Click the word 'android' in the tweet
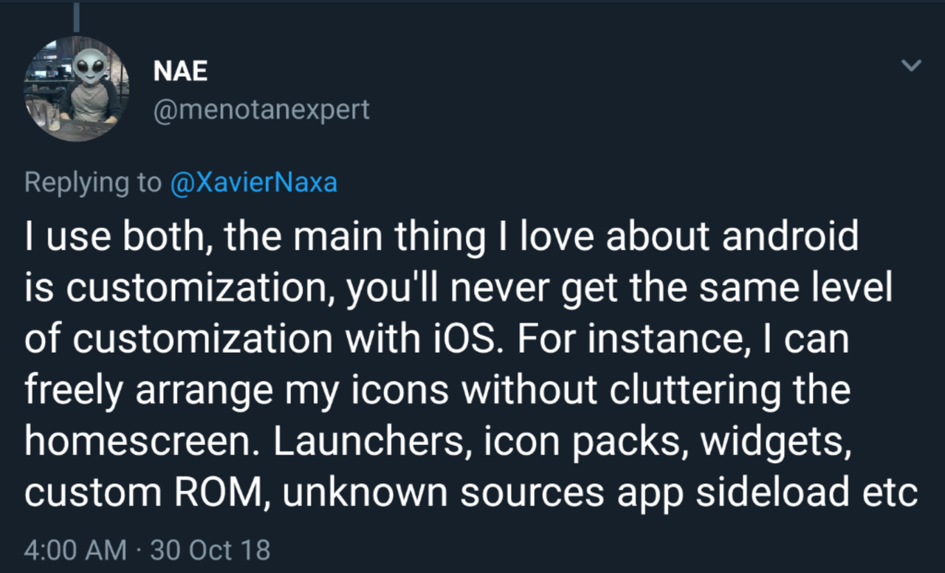The height and width of the screenshot is (573, 945). tap(790, 237)
